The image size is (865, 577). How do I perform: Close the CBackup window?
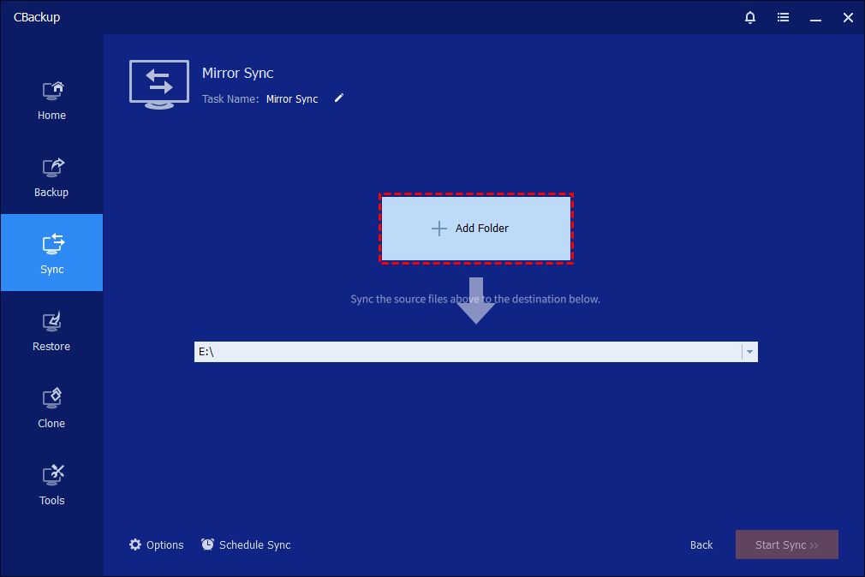tap(848, 17)
